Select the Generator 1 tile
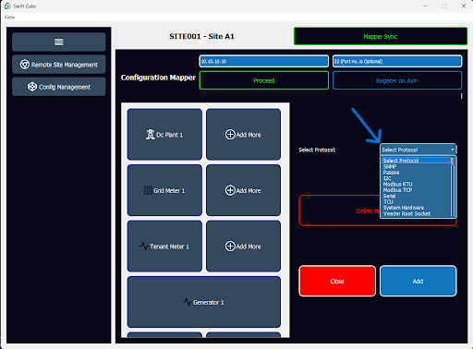 tap(204, 302)
